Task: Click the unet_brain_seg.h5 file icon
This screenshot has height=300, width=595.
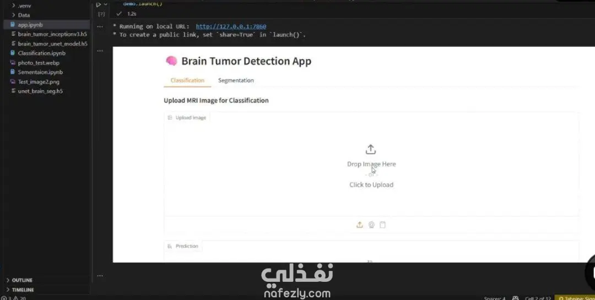Action: (x=13, y=91)
